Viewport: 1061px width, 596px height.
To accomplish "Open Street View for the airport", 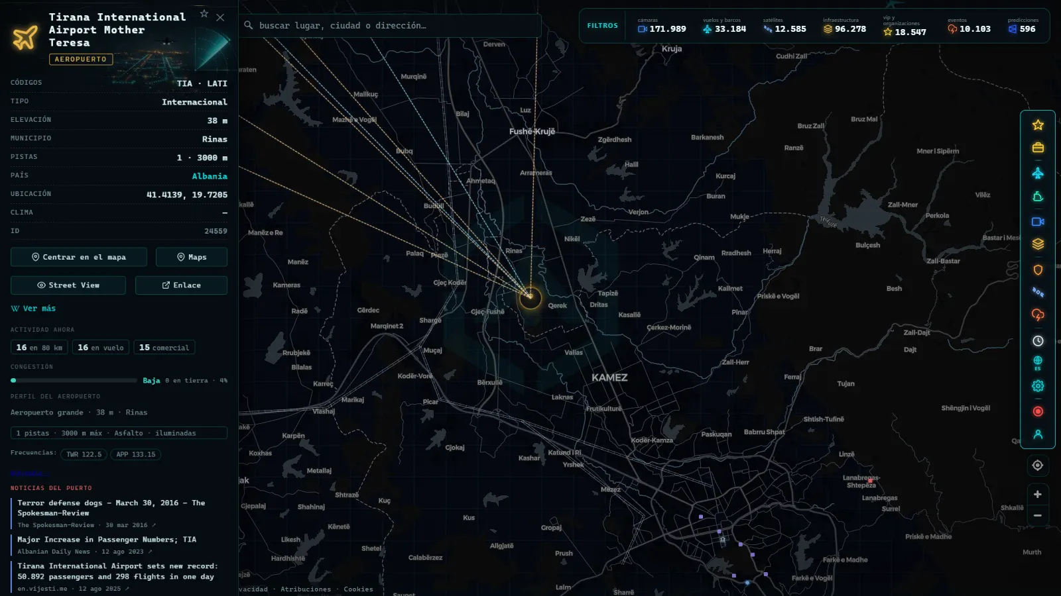I will (68, 285).
